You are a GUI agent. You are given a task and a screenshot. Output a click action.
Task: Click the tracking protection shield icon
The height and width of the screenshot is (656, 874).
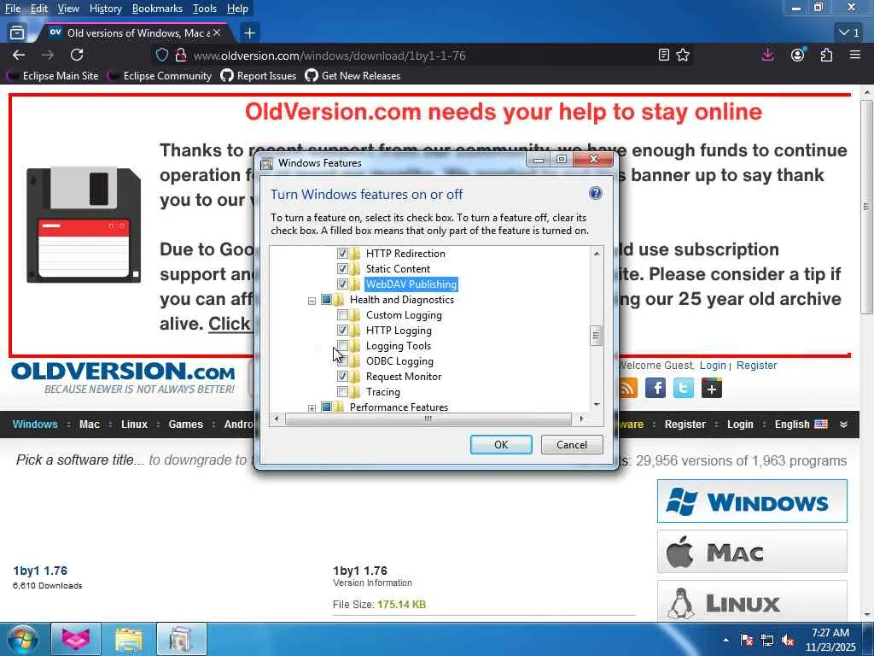point(161,55)
